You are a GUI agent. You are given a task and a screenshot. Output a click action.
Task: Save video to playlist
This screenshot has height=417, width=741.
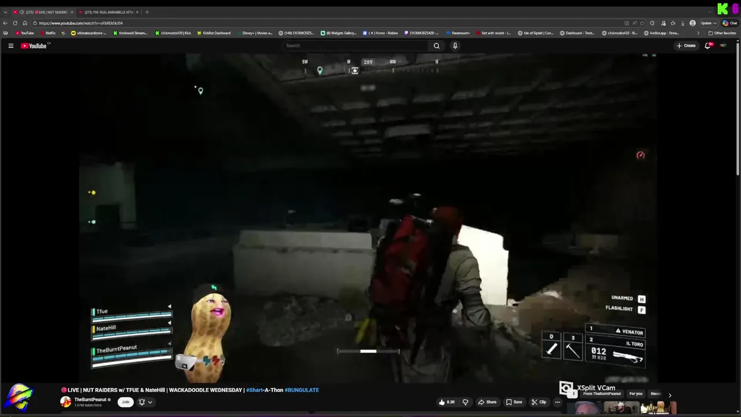pos(514,402)
